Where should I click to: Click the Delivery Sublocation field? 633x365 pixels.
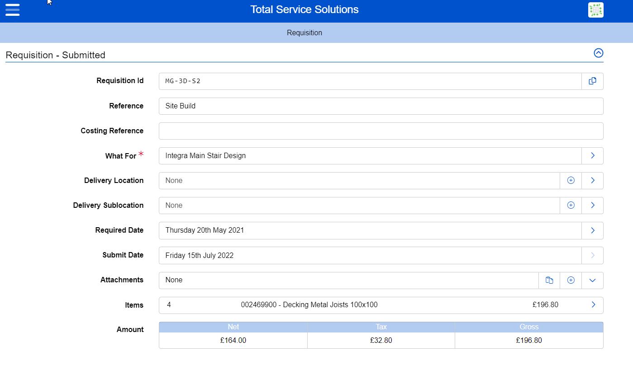pos(359,206)
